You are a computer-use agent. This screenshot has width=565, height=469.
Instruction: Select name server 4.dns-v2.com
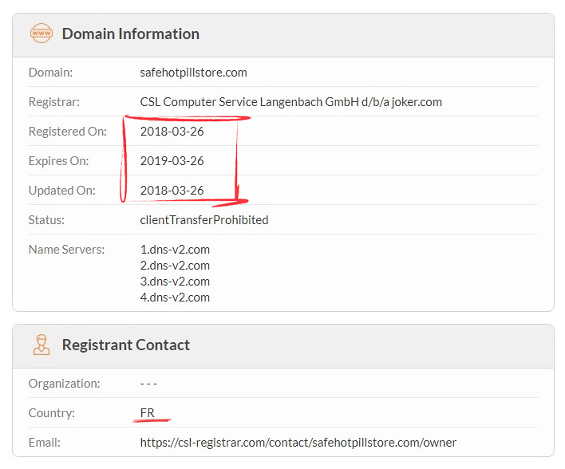pos(175,298)
